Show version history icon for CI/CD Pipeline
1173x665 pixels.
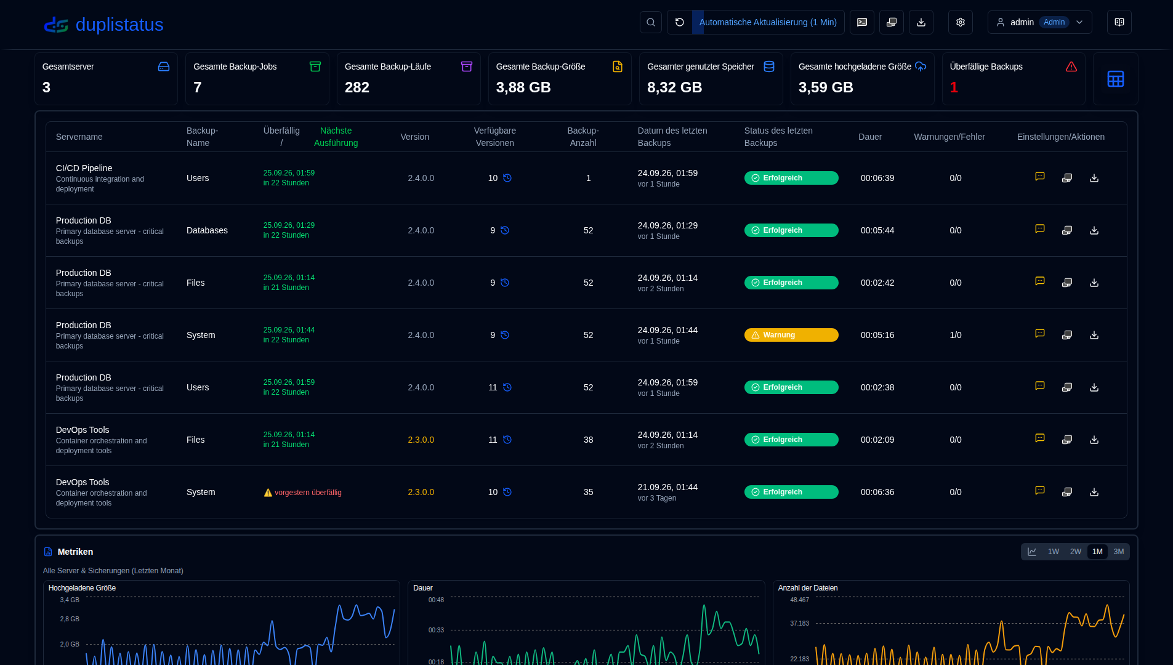coord(507,178)
